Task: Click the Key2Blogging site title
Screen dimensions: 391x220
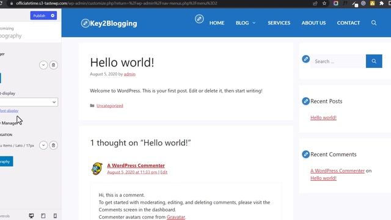Action: click(114, 23)
